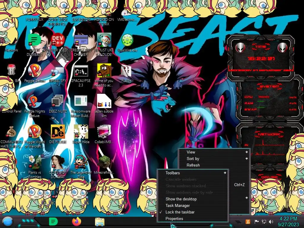Open COMMUNISTS HATE THIS money bag icon
This screenshot has width=304, height=228.
point(11,132)
